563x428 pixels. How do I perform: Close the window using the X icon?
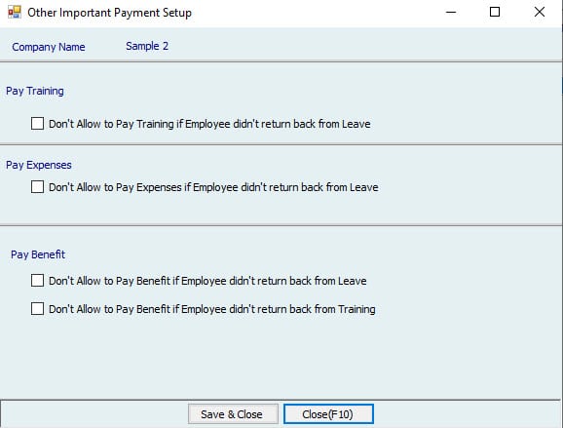tap(540, 13)
